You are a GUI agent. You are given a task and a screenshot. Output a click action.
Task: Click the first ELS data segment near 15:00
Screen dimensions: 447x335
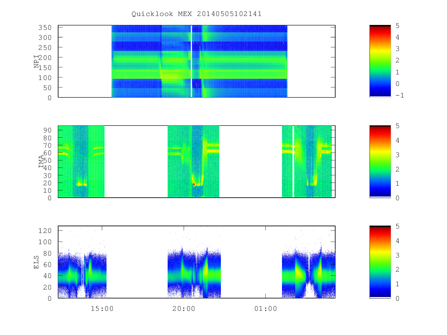82,275
